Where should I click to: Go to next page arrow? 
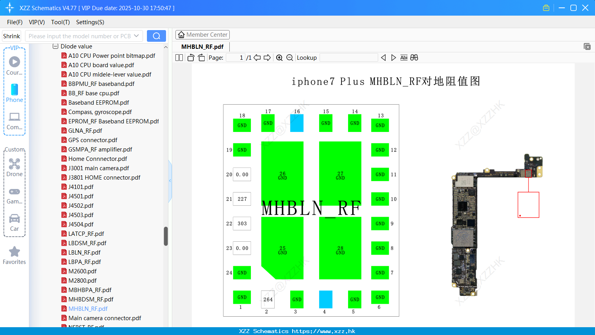pyautogui.click(x=267, y=58)
